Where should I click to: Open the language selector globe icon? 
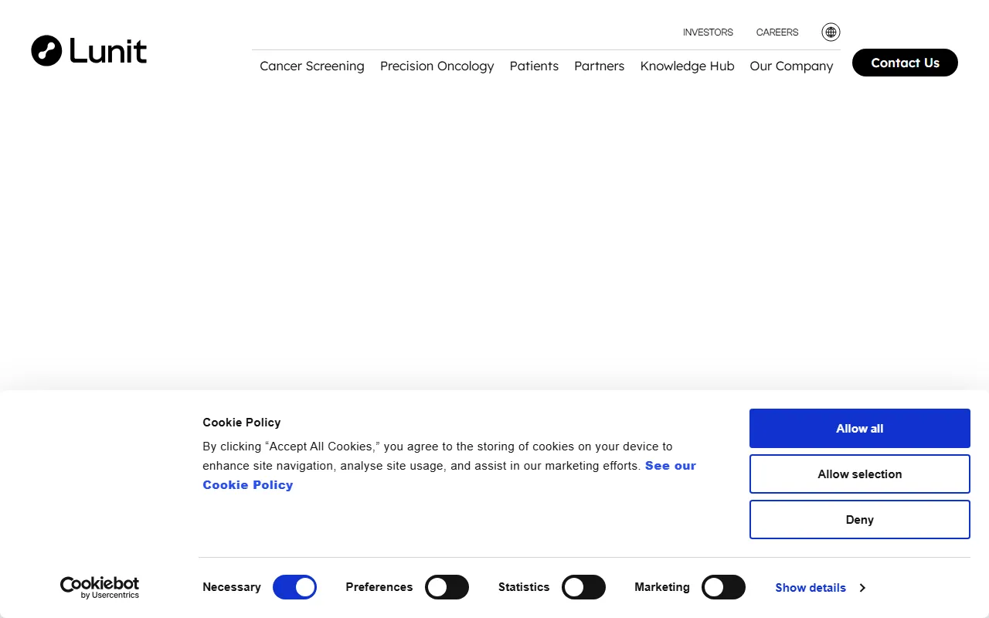tap(830, 32)
